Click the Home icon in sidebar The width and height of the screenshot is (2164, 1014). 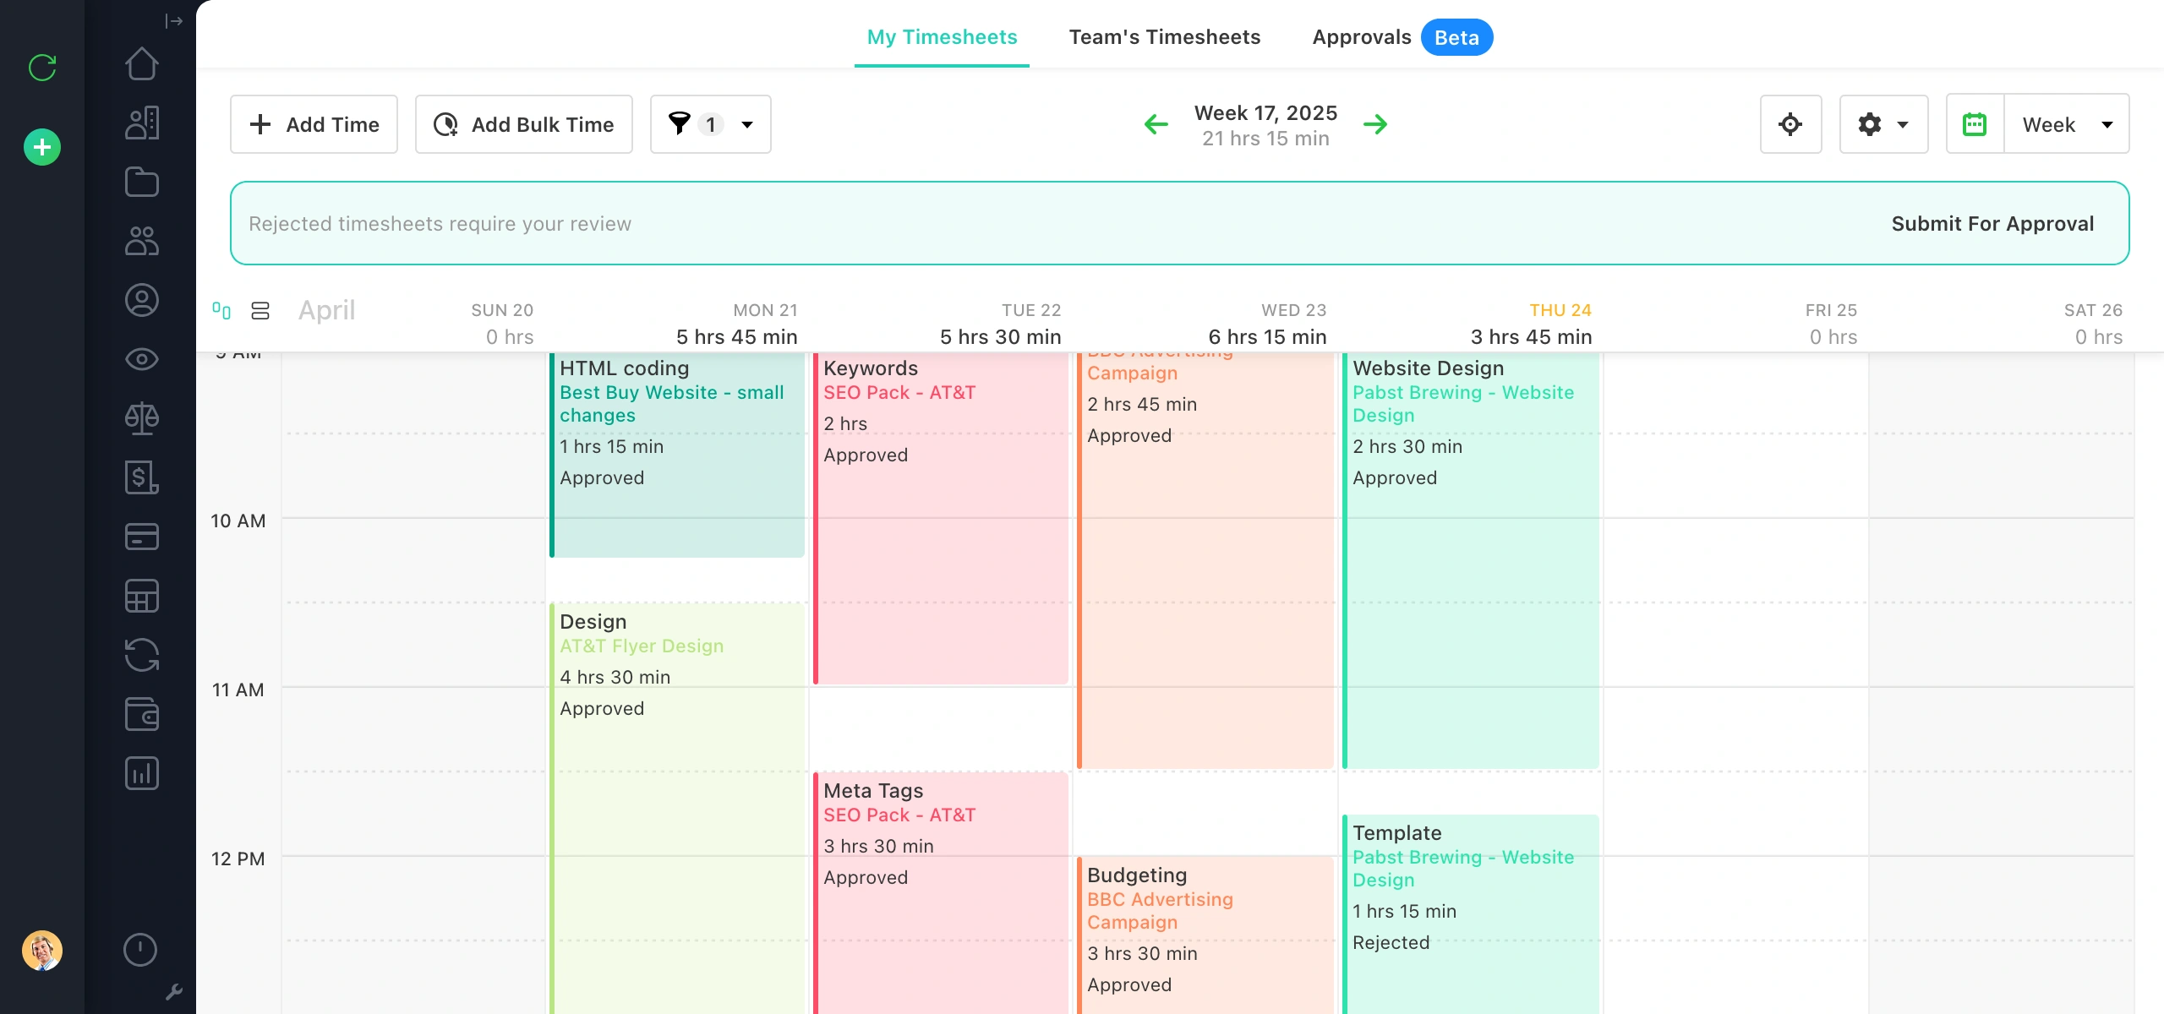click(141, 64)
